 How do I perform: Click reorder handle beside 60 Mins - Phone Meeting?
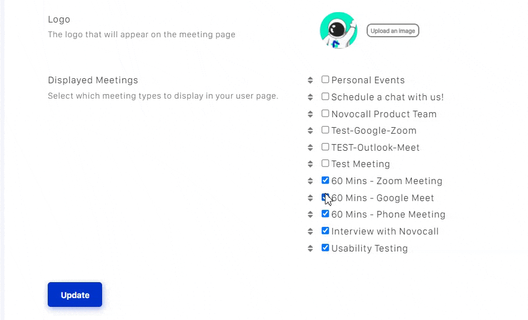point(310,214)
